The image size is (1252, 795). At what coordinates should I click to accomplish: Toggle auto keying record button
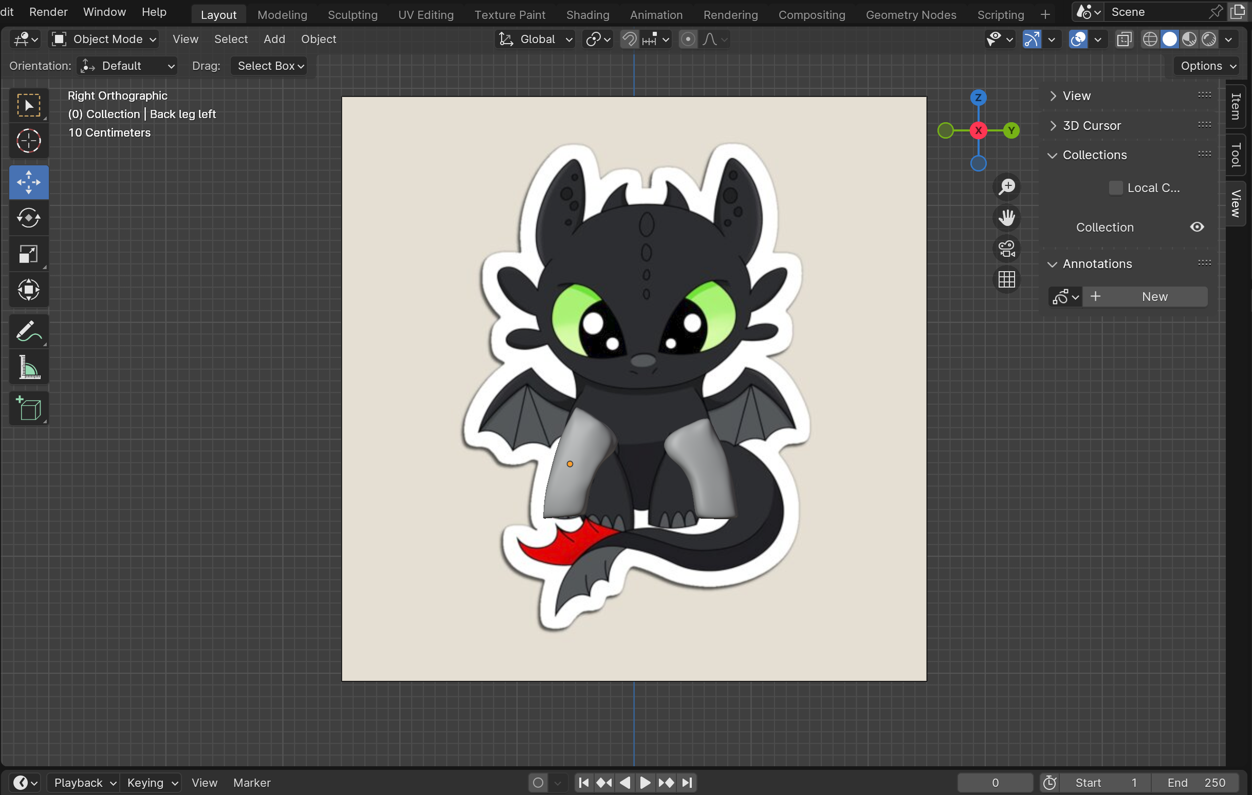click(x=538, y=782)
